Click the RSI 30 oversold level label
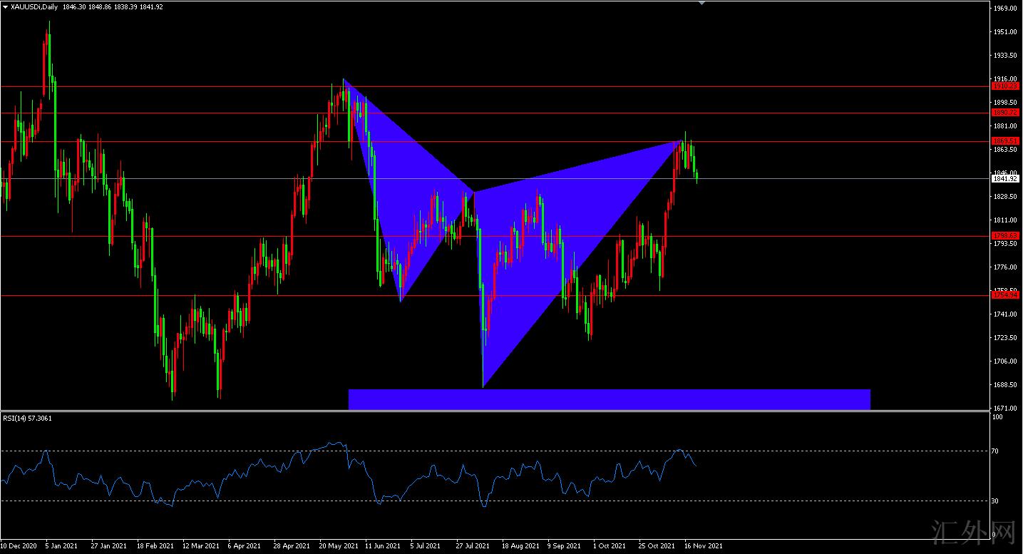1023x554 pixels. click(x=997, y=501)
